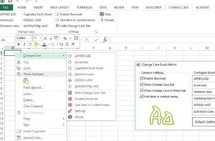Toggle Enable Shortcuts checkbox in the ribbon
This screenshot has height=141, width=215.
tap(57, 14)
